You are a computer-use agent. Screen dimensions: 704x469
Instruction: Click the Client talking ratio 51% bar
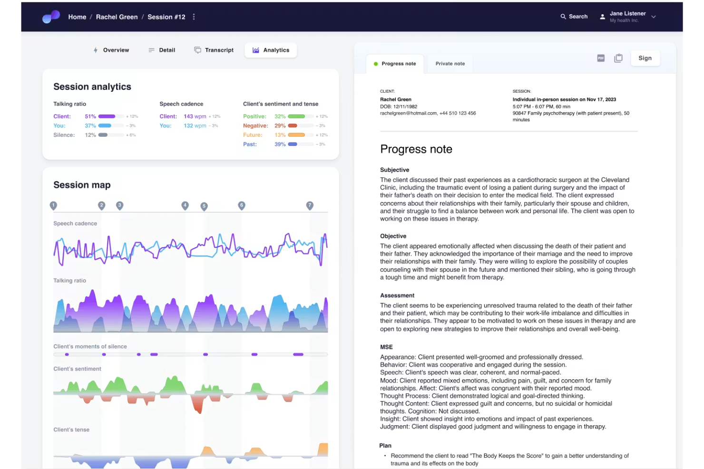click(111, 116)
